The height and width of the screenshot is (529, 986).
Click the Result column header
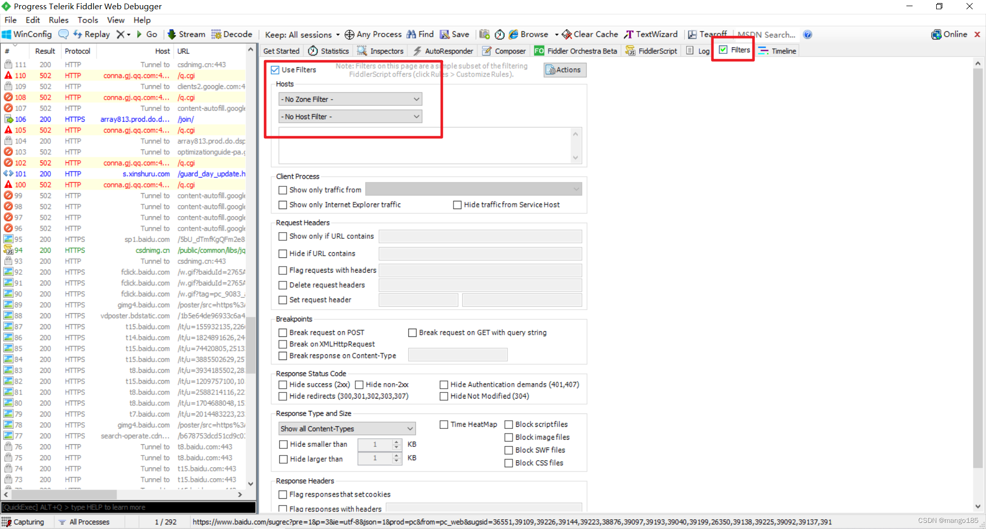tap(45, 51)
